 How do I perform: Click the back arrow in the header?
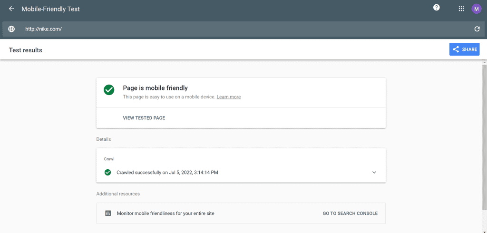coord(11,9)
